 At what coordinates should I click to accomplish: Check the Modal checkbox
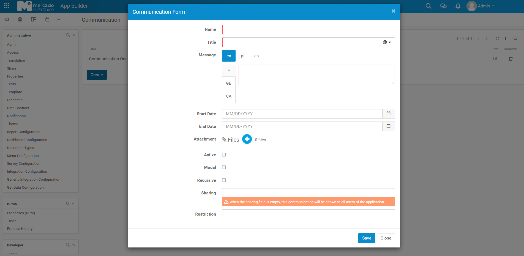click(224, 167)
